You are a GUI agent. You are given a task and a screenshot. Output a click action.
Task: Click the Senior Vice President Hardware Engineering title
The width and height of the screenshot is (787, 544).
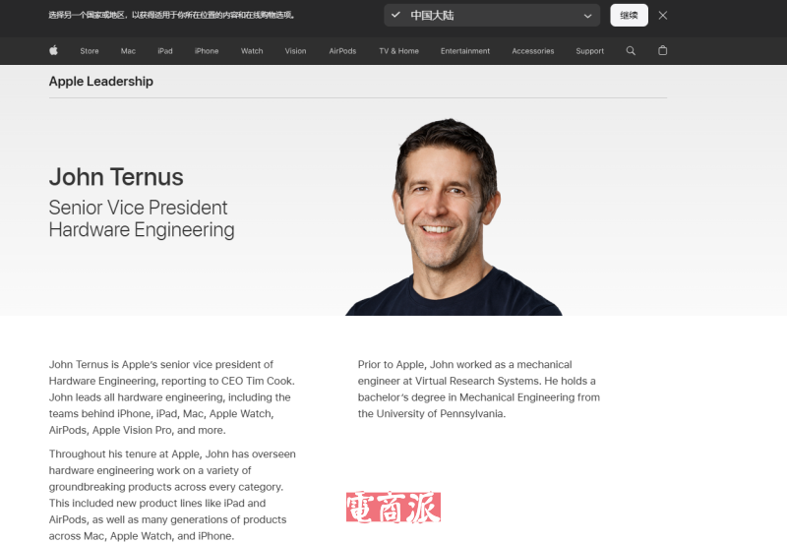click(142, 218)
